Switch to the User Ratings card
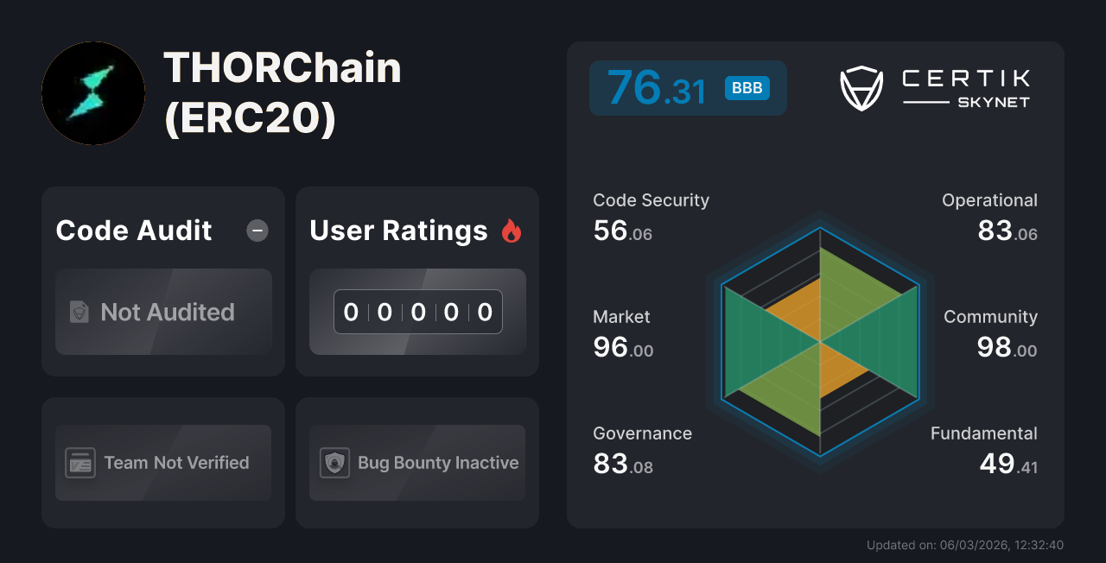 tap(416, 281)
